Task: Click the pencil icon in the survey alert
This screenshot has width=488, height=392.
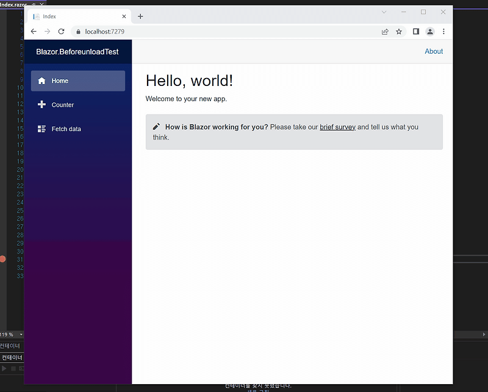Action: [x=156, y=126]
